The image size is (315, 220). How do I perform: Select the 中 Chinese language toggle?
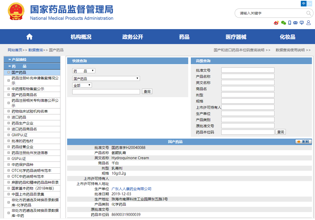click(304, 4)
